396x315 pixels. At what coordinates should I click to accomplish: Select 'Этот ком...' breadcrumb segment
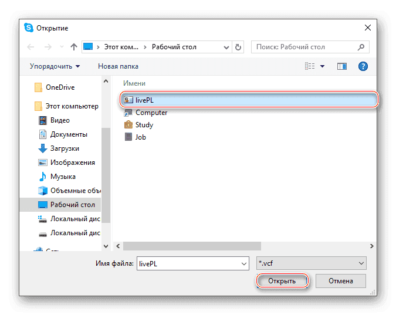pos(121,47)
